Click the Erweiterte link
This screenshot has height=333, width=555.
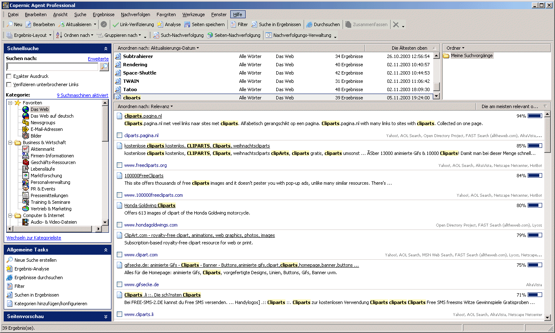(98, 59)
